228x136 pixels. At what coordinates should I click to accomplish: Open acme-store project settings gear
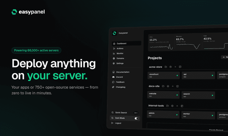tap(171, 67)
